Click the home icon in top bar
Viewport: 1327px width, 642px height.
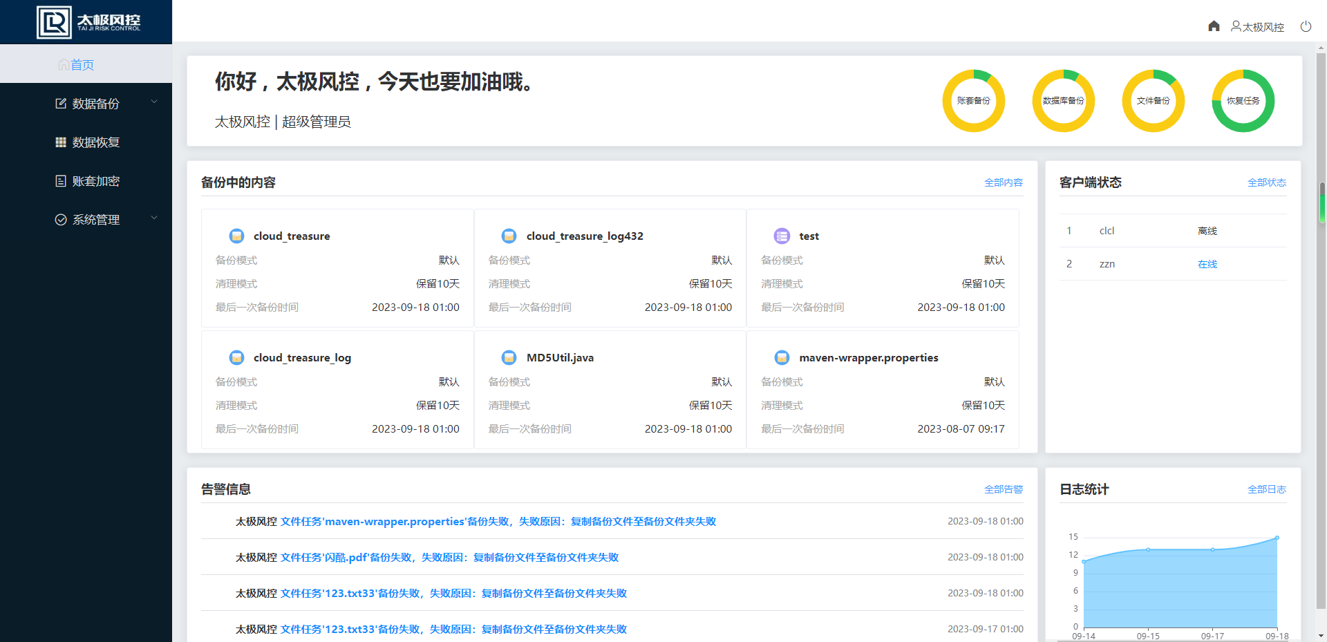tap(1214, 26)
